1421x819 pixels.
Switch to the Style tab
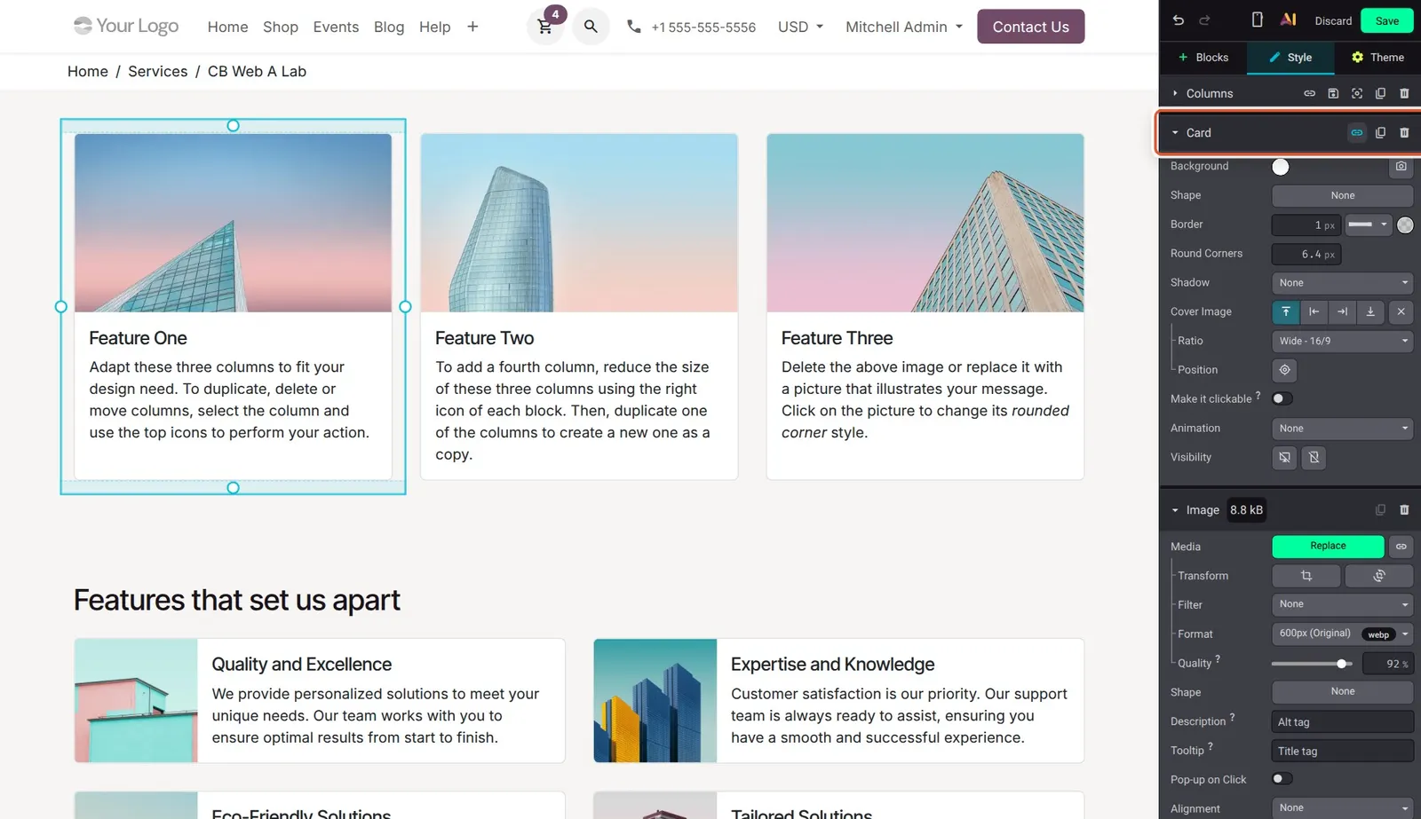pyautogui.click(x=1290, y=58)
